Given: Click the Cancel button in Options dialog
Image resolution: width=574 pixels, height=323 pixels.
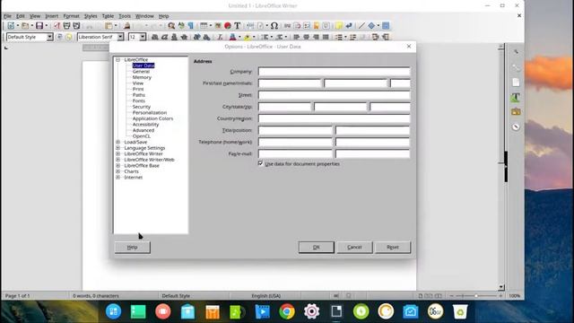Looking at the screenshot, I should pos(354,248).
